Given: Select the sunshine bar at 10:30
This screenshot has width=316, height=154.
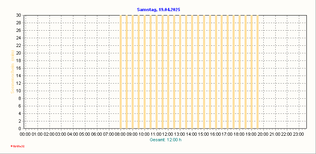Looking at the screenshot, I should (x=150, y=72).
